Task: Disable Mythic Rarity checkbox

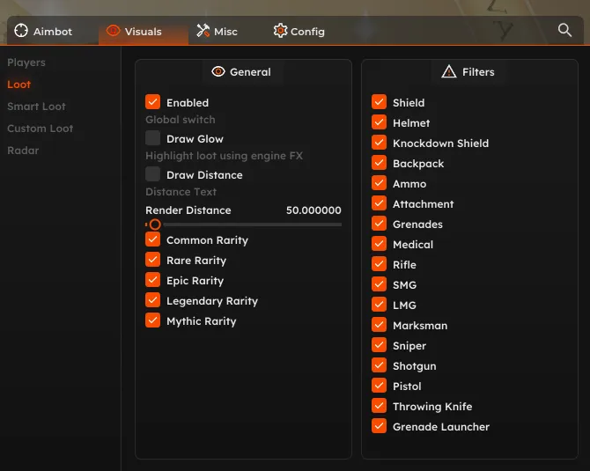Action: click(x=152, y=320)
